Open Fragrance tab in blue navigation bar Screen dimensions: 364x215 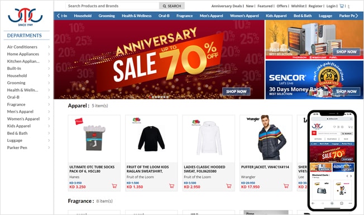click(x=185, y=16)
